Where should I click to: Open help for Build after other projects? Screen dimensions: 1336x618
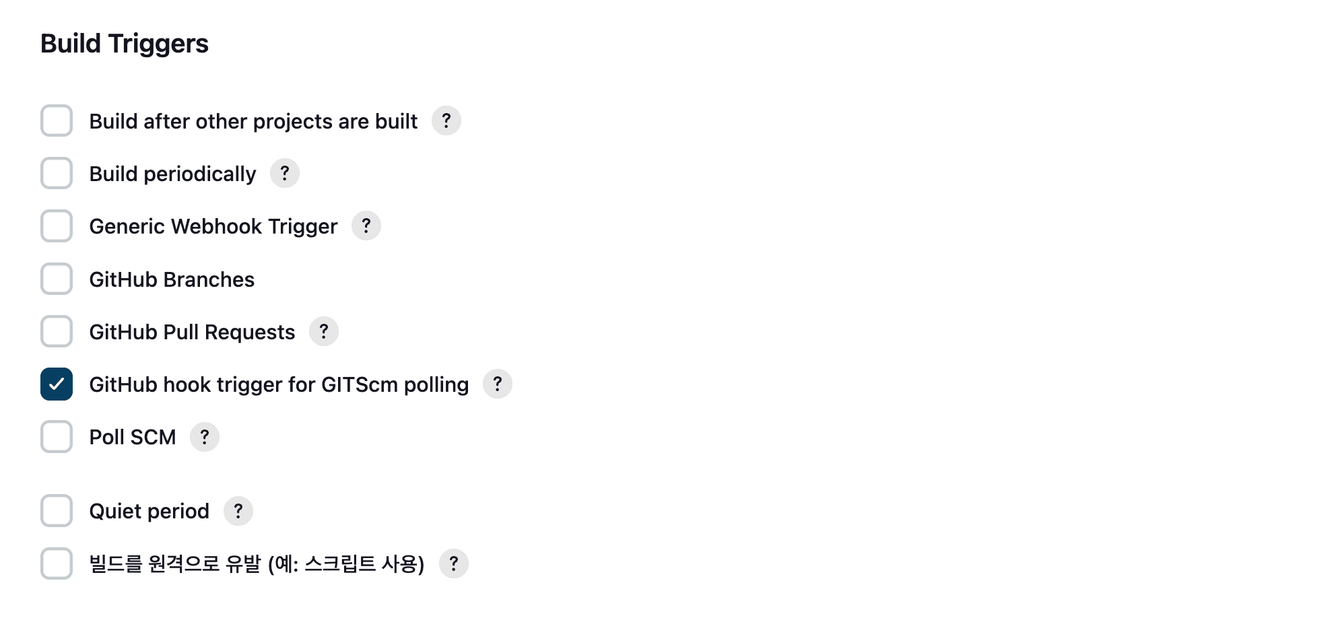point(446,121)
